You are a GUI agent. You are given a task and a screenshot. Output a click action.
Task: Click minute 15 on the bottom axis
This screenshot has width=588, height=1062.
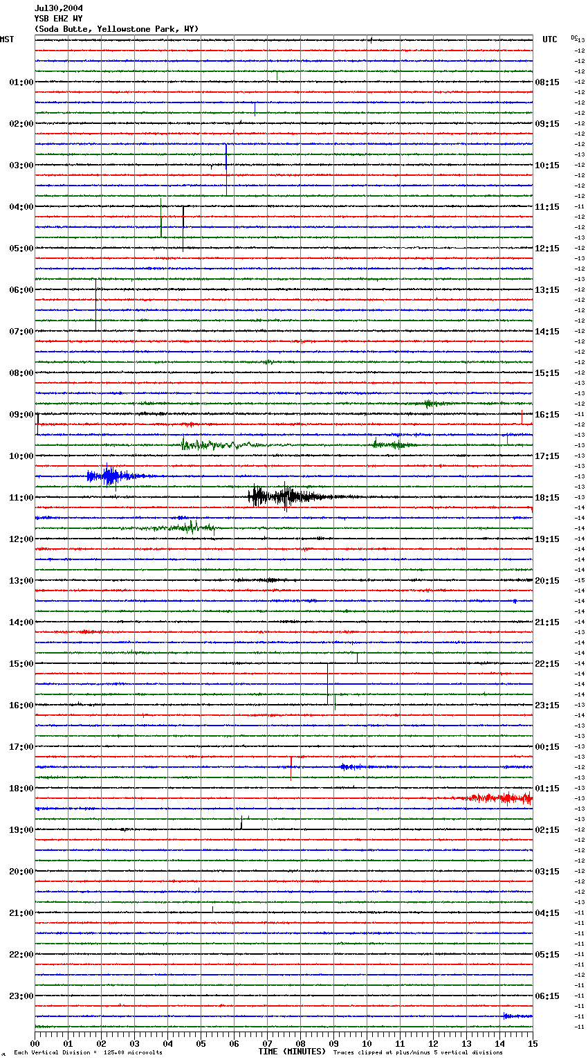coord(533,1043)
